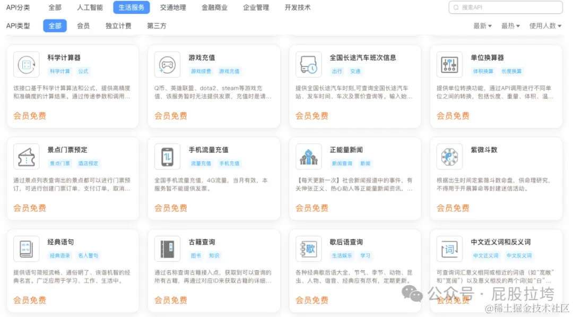Click the 全国长途汽车班次信息 bus icon
Screen dimensions: 573x317
click(308, 64)
